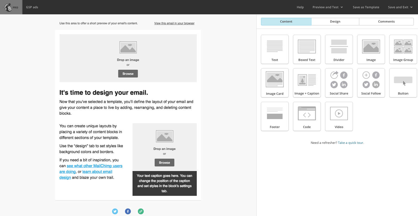Choose the Code content block
This screenshot has width=418, height=216.
pos(307,116)
